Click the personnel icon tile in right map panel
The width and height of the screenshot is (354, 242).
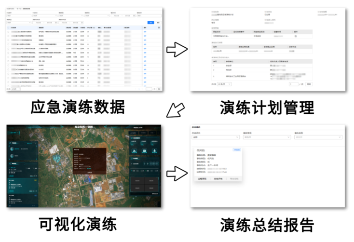point(134,151)
